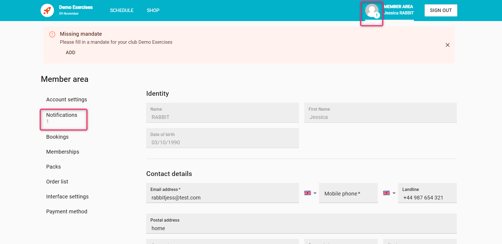Viewport: 502px width, 244px height.
Task: Click the Date of birth field
Action: (x=222, y=138)
